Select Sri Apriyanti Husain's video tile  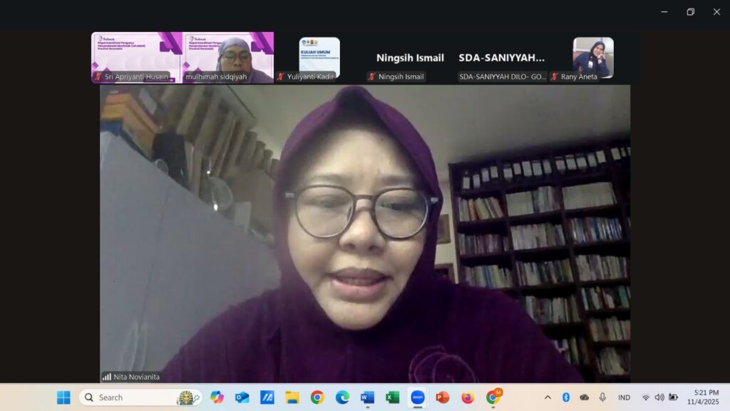click(x=137, y=57)
